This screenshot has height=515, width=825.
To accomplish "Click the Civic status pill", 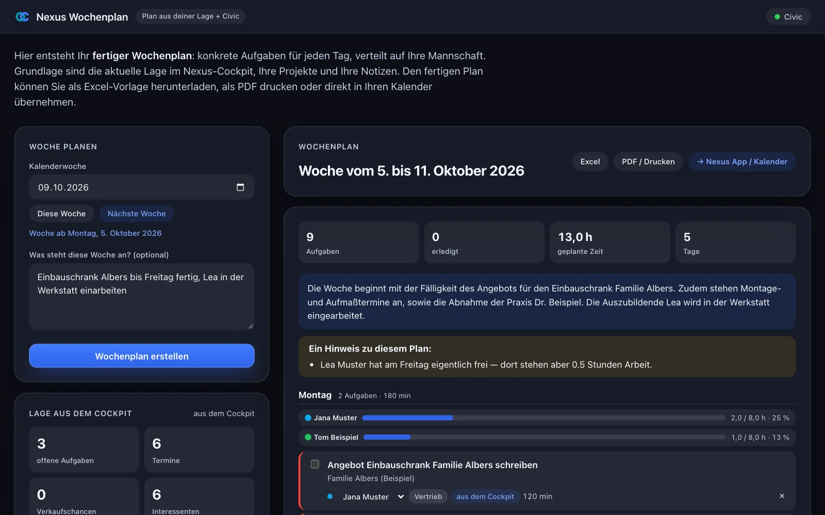I will pyautogui.click(x=788, y=17).
